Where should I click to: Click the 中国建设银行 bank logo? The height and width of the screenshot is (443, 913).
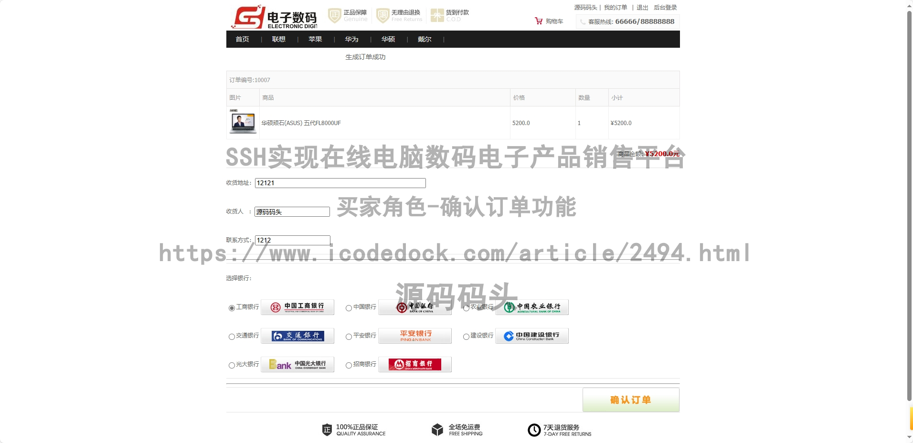532,336
